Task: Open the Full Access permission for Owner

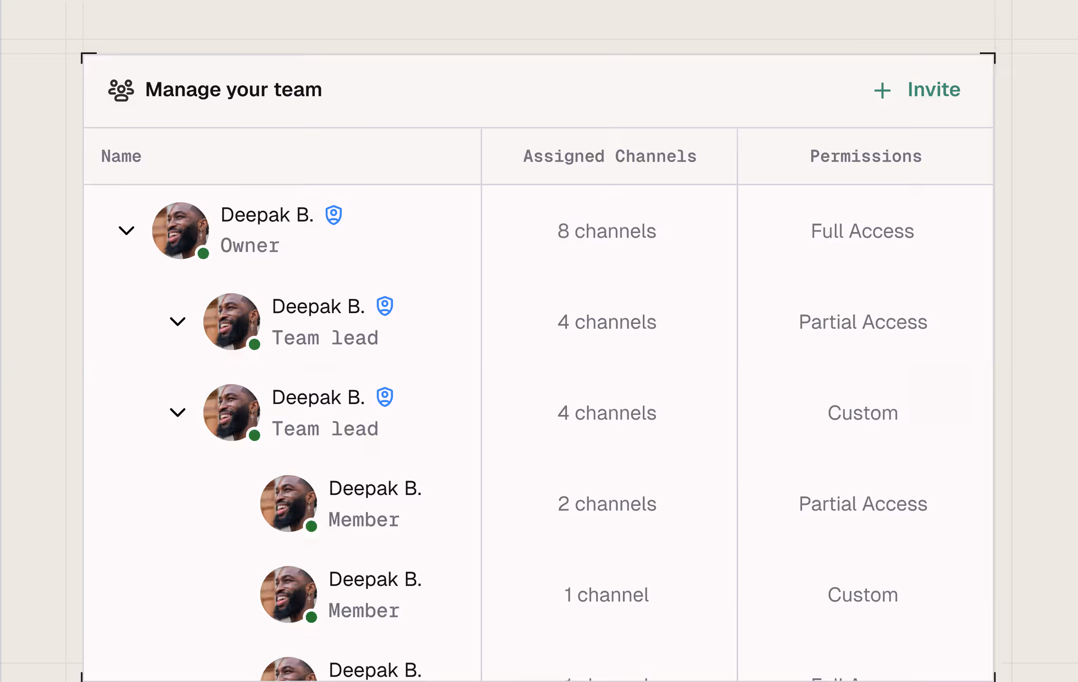Action: (862, 231)
